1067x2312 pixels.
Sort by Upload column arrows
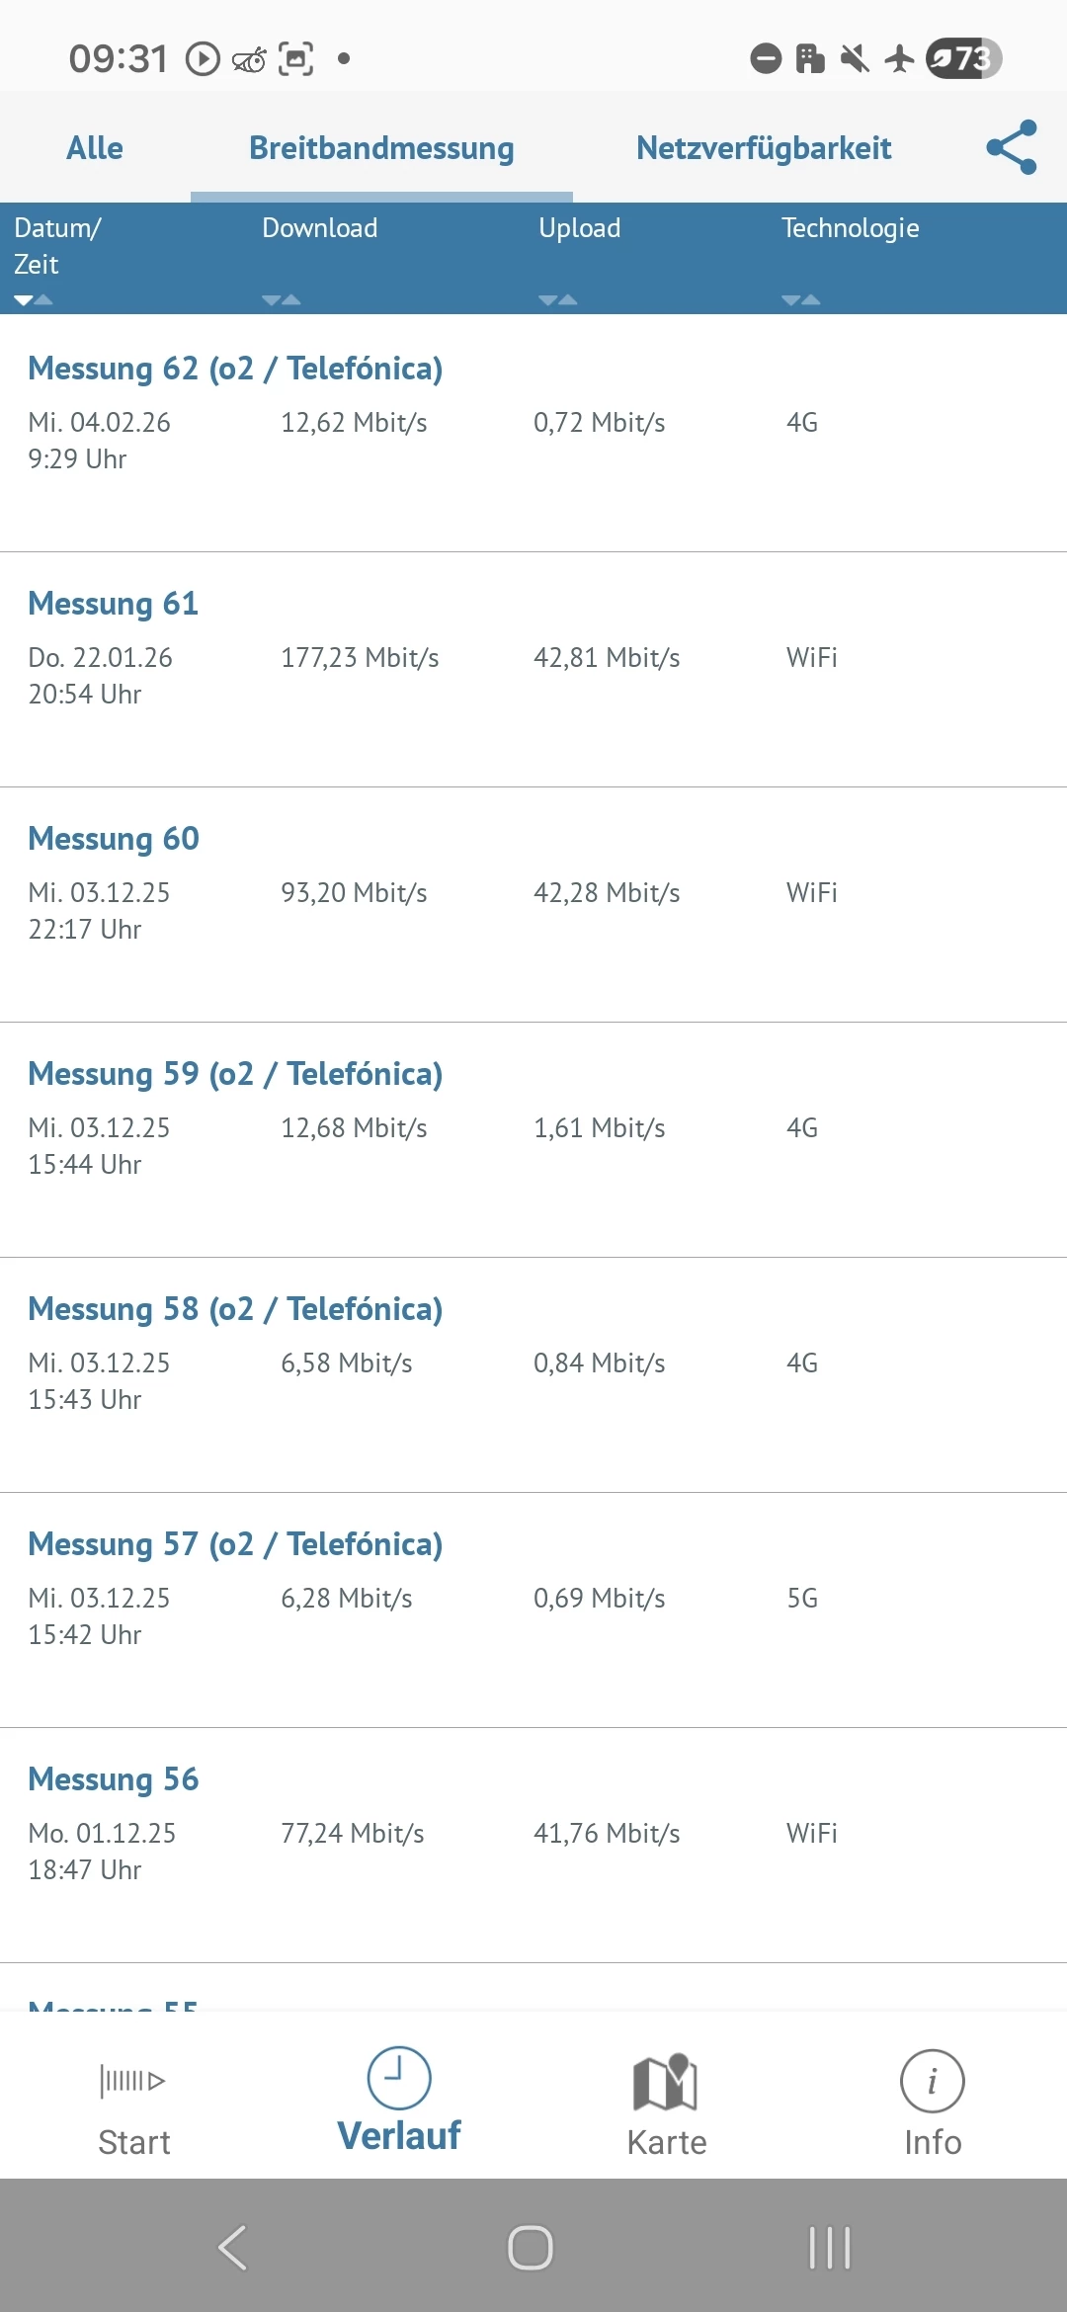(558, 299)
